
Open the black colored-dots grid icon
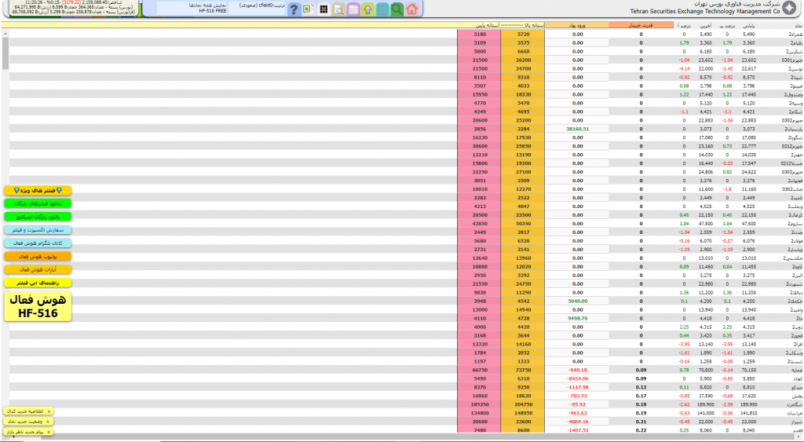pyautogui.click(x=323, y=9)
